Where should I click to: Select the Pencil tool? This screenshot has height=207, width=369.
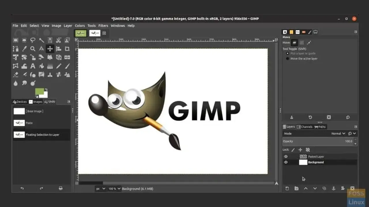59,66
